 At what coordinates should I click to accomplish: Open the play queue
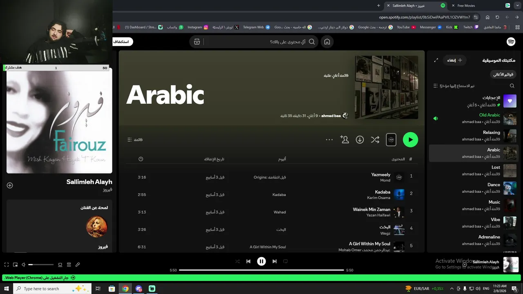tap(69, 265)
